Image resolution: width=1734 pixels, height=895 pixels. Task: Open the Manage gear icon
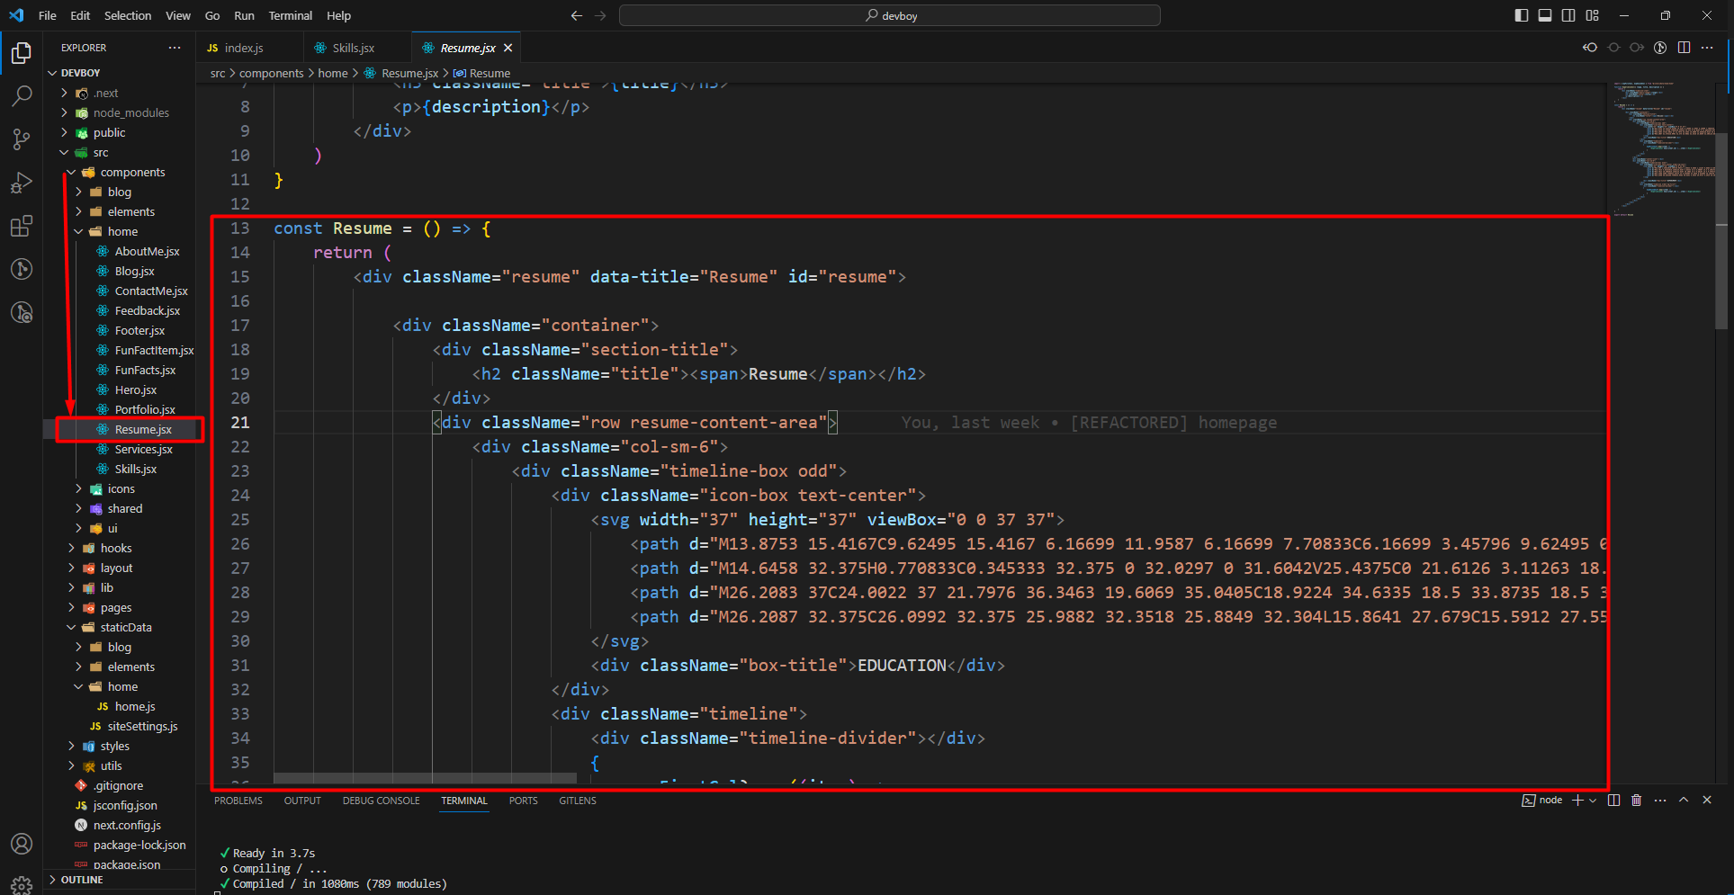[22, 884]
